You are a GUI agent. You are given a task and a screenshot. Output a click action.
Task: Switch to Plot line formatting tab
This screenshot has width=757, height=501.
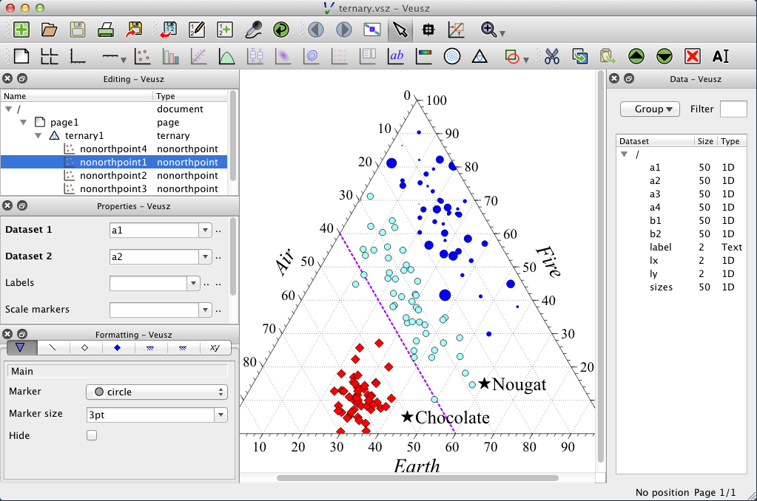53,347
